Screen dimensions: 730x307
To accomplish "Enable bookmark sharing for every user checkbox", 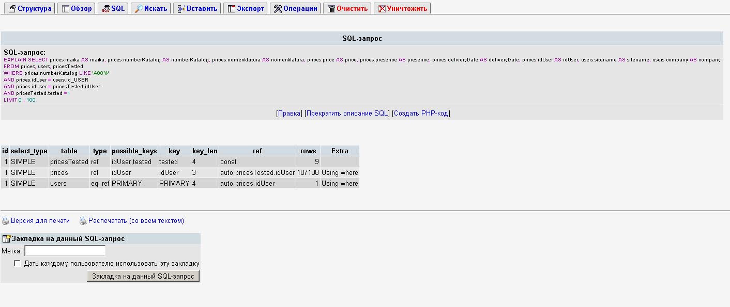I will [18, 263].
